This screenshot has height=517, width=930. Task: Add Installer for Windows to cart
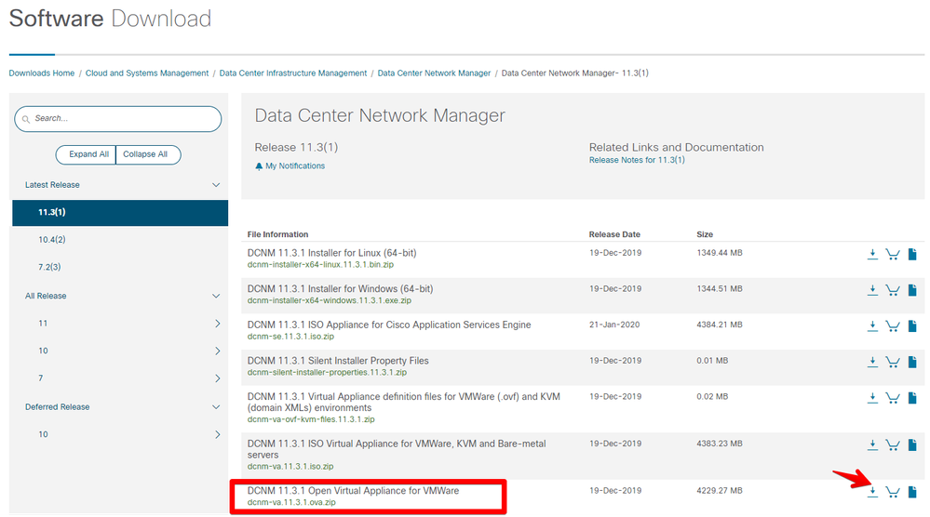(x=893, y=290)
